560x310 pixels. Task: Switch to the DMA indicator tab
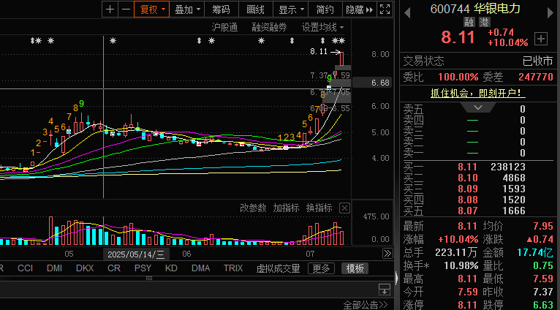pos(200,268)
